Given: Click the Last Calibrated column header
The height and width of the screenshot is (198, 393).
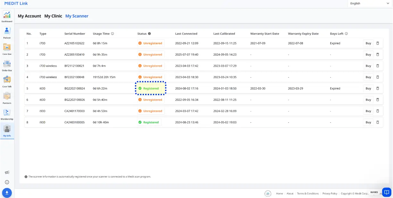Looking at the screenshot, I should pos(224,34).
